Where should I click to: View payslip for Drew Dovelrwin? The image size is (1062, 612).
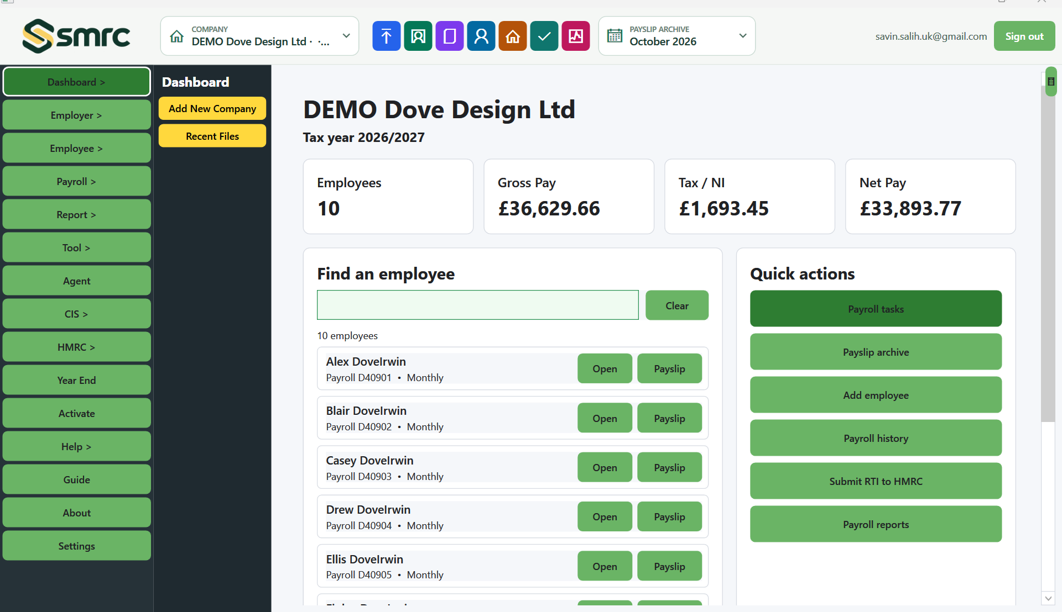click(x=669, y=516)
